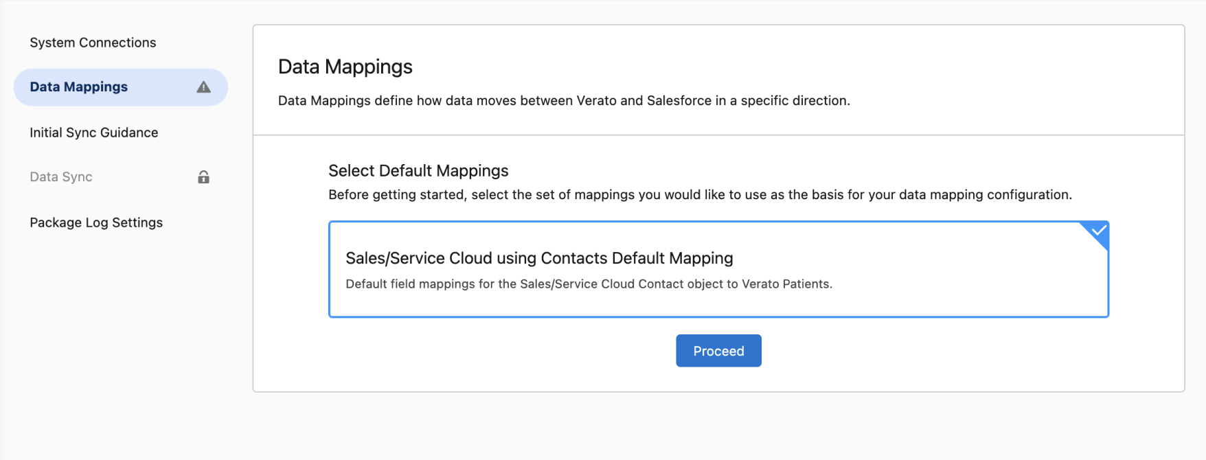The image size is (1206, 460).
Task: Click the Data Mappings page heading
Action: click(345, 67)
